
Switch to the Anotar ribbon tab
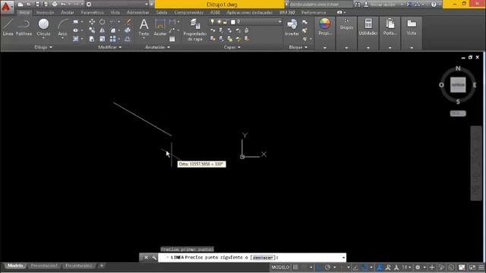pyautogui.click(x=68, y=12)
